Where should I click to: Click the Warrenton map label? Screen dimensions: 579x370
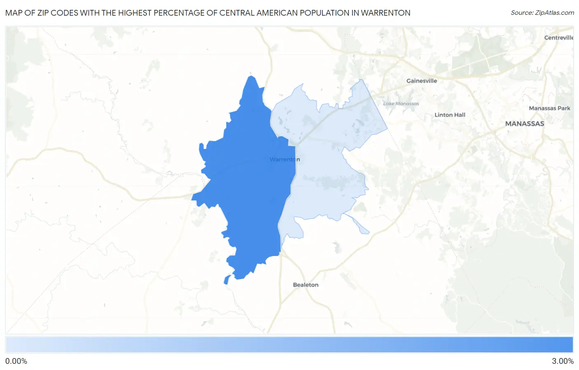285,159
